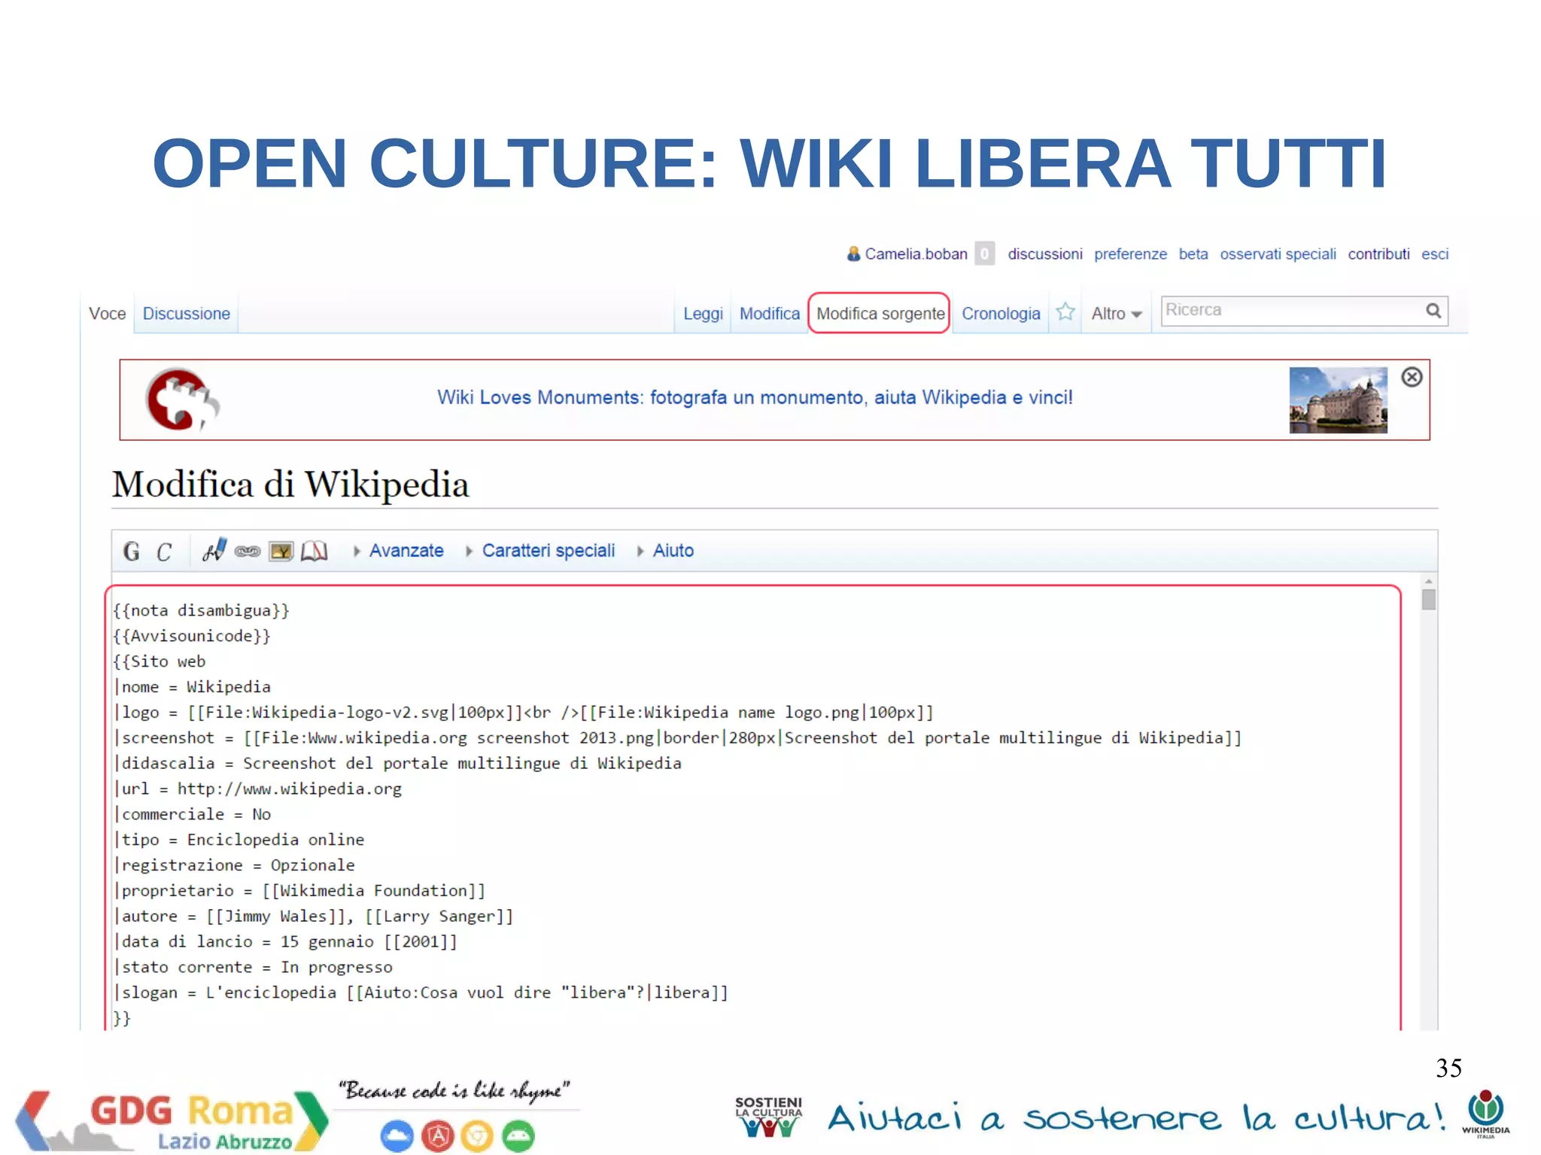This screenshot has width=1541, height=1155.
Task: Click the editor scrollbar up arrow
Action: coord(1428,582)
